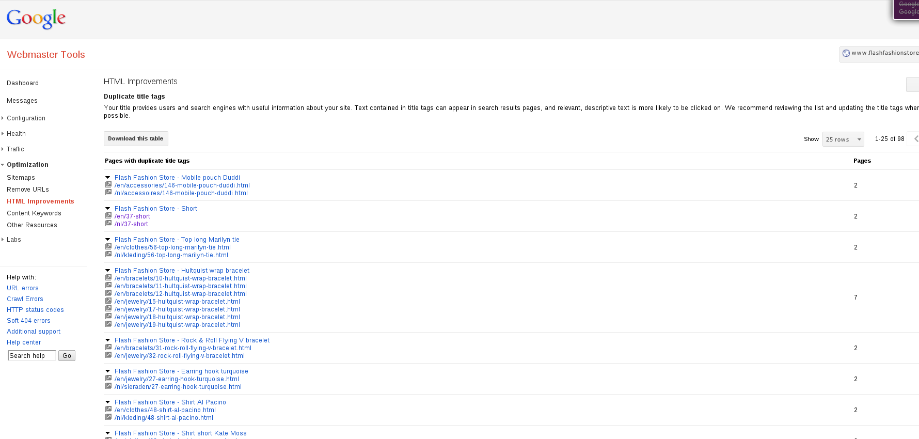Open Content Keywords under Optimization

tap(34, 213)
